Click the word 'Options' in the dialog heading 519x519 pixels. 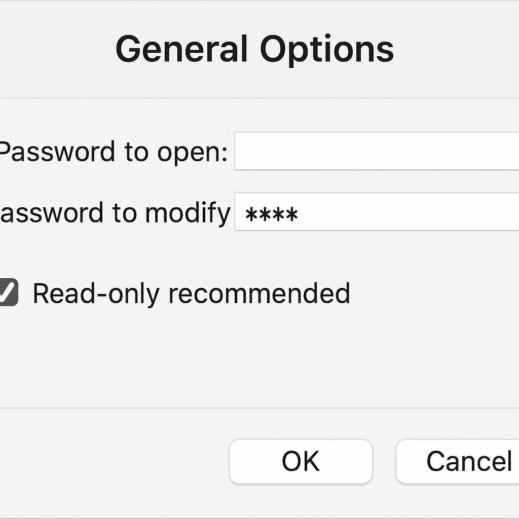coord(327,49)
